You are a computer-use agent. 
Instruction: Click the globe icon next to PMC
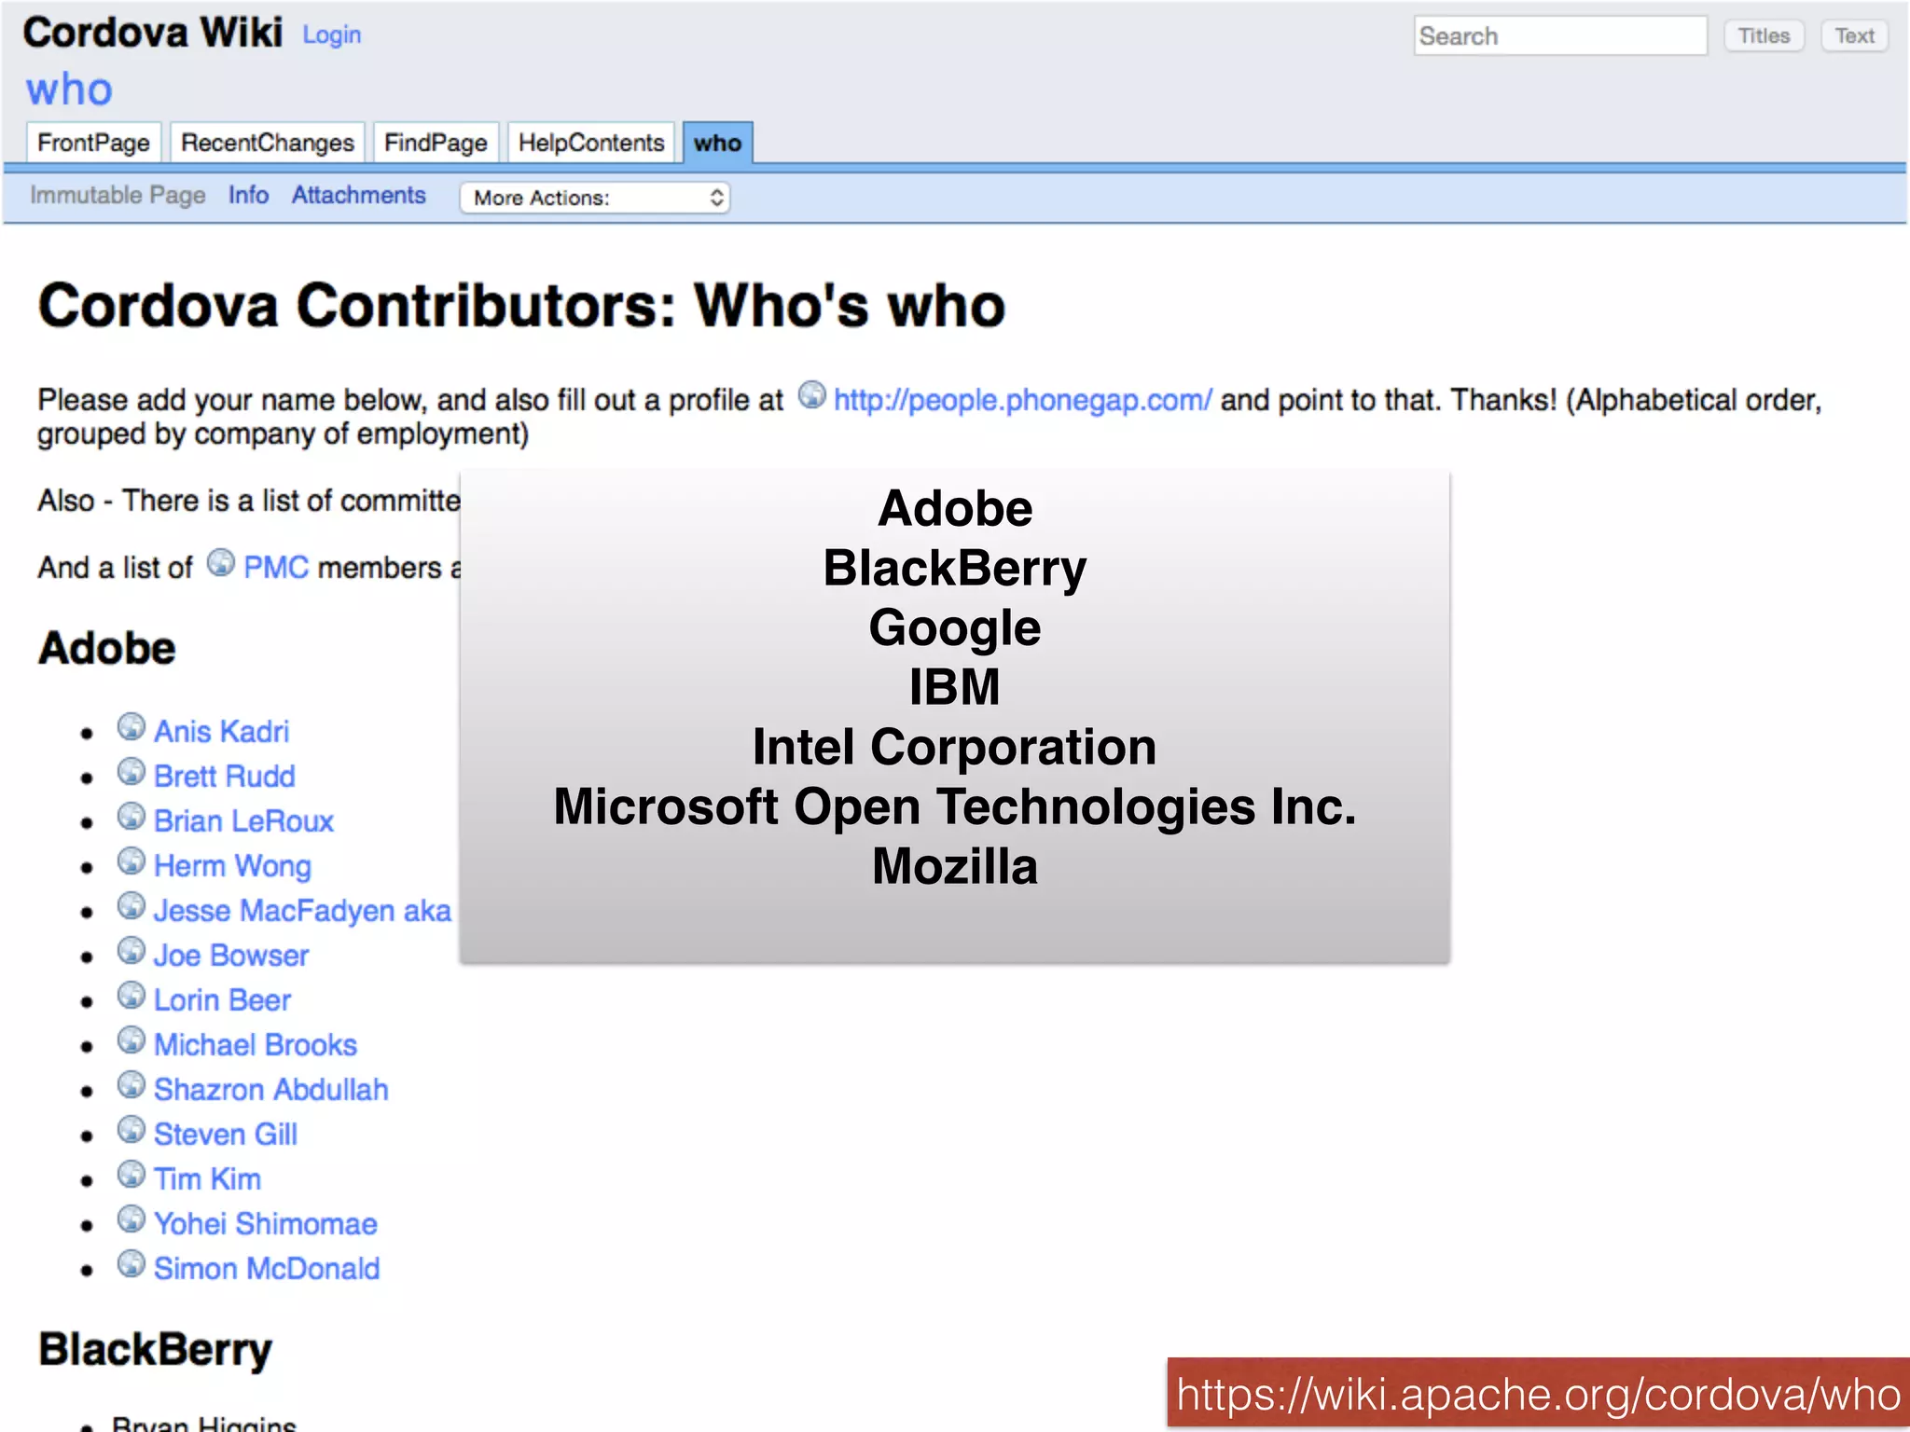click(221, 563)
